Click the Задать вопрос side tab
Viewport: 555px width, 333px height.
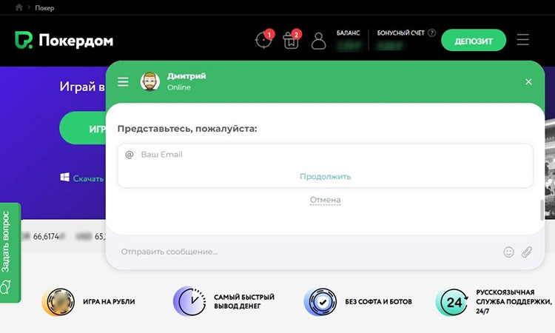pyautogui.click(x=10, y=252)
